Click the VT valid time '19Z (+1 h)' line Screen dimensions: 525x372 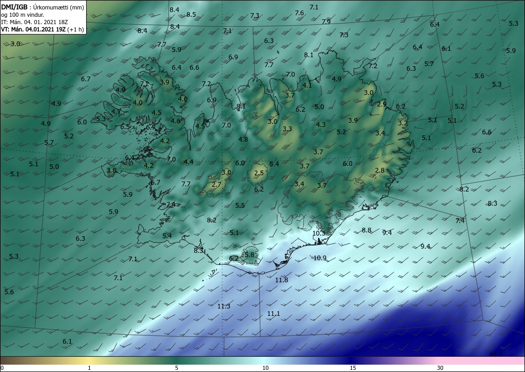43,29
